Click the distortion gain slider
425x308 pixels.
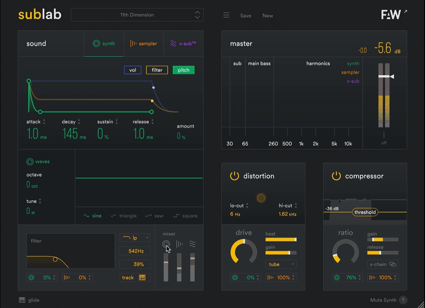pyautogui.click(x=281, y=253)
